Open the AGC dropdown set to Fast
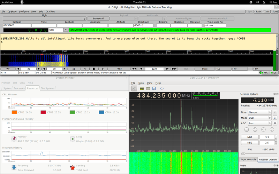 (260, 123)
